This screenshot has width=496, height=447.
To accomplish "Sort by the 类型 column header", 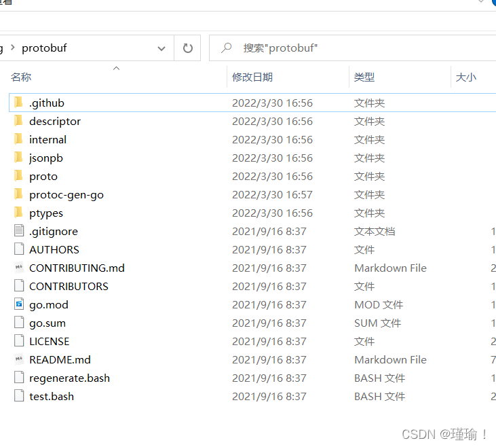I will [364, 77].
